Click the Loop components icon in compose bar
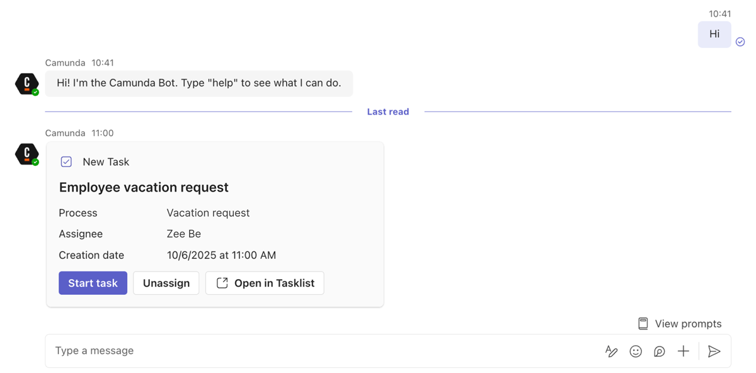This screenshot has width=756, height=373. (660, 352)
